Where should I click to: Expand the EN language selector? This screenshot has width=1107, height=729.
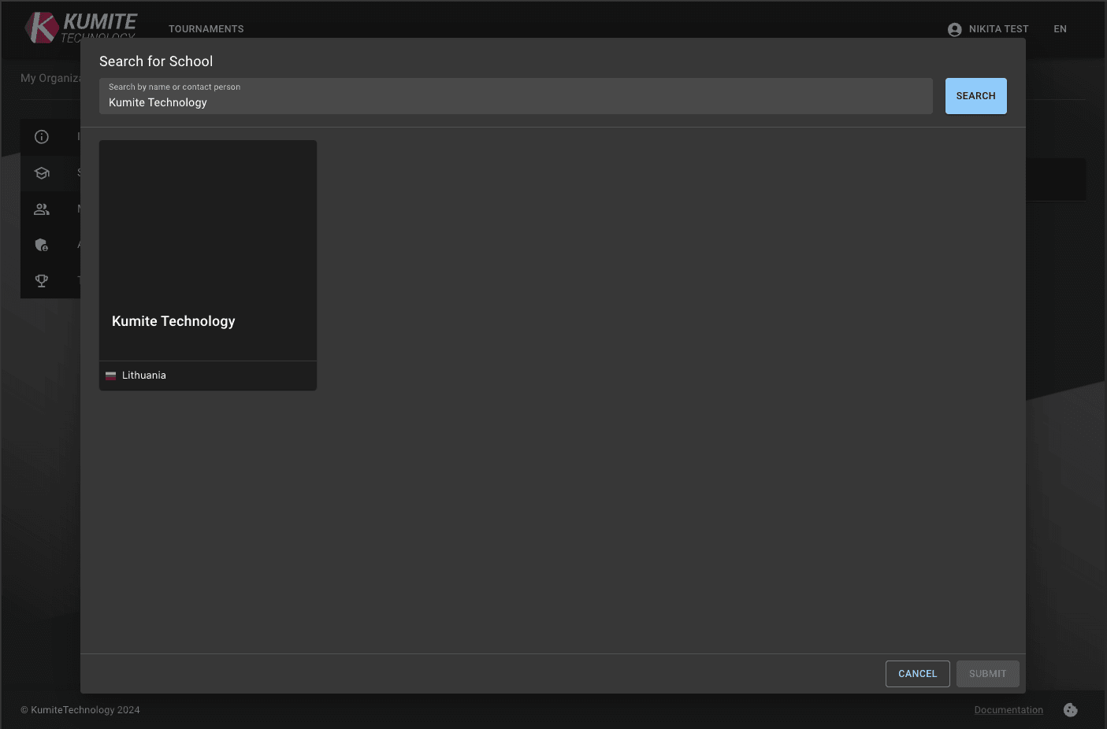tap(1060, 29)
